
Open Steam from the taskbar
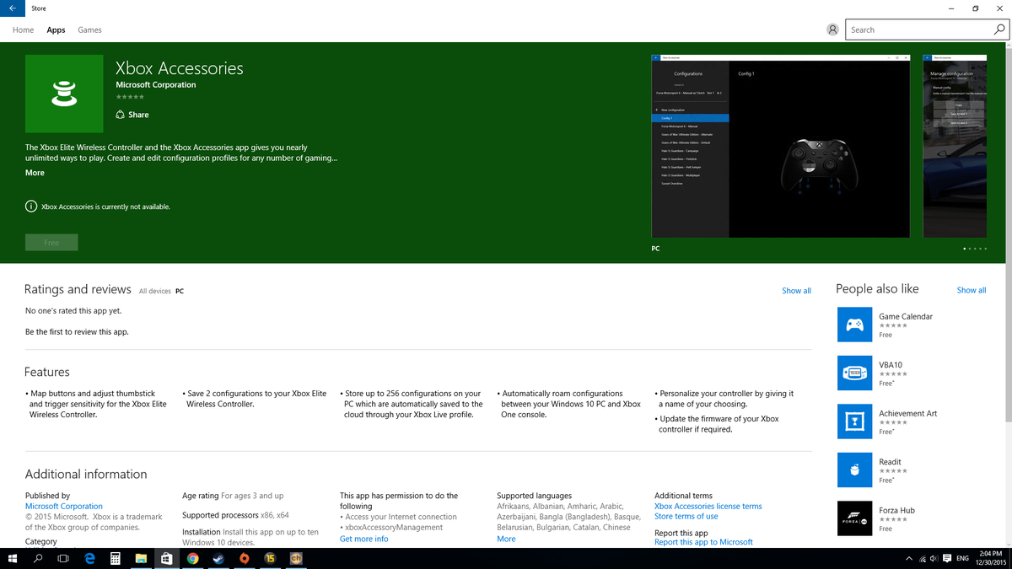[x=218, y=558]
